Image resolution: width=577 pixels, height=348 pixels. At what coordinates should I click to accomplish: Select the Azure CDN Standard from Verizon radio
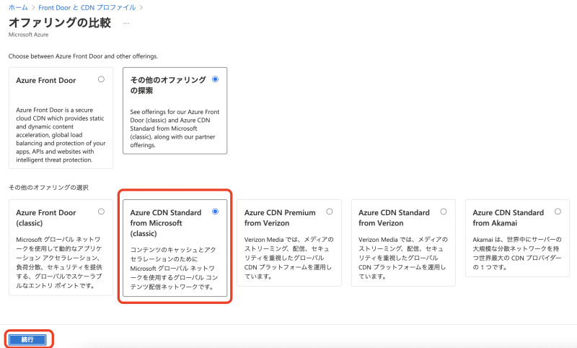[x=443, y=212]
